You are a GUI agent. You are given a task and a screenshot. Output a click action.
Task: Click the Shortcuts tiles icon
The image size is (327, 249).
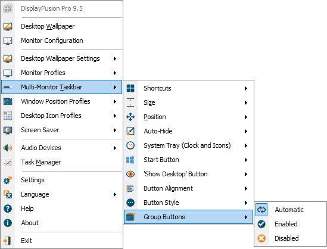[130, 88]
